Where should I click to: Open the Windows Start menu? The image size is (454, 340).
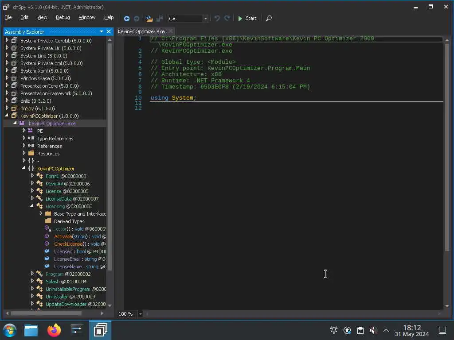[x=10, y=330]
